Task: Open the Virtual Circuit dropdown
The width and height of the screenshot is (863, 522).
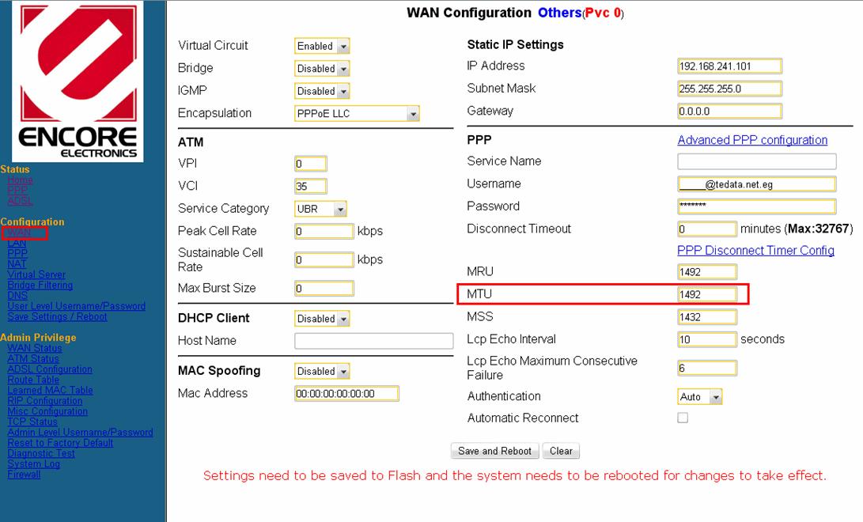Action: tap(321, 46)
